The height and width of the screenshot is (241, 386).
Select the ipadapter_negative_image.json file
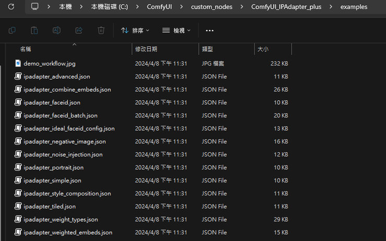point(65,141)
